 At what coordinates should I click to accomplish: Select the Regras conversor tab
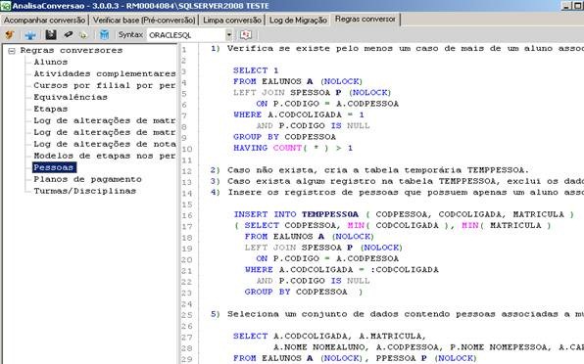click(365, 19)
